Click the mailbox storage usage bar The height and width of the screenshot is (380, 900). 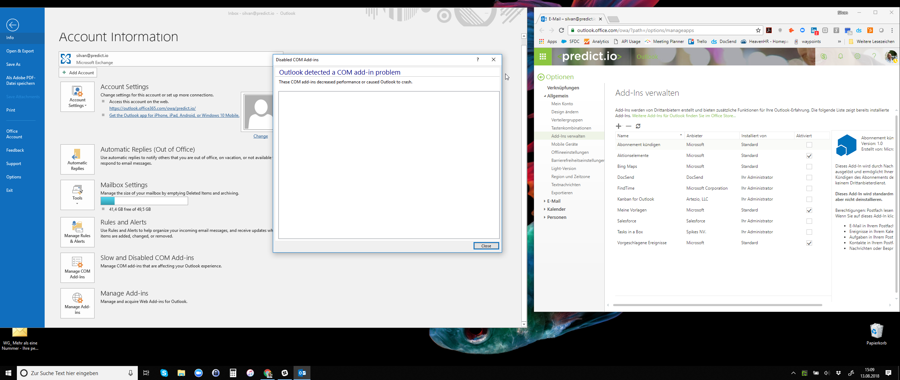(x=144, y=201)
